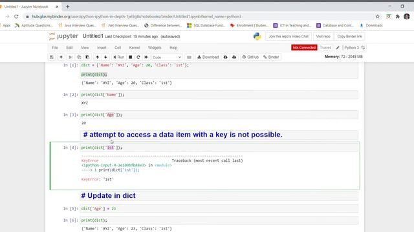This screenshot has width=414, height=232.
Task: Click the first cloud icon after Download
Action: 226,57
